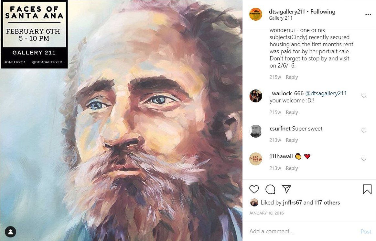The height and width of the screenshot is (241, 376).
Task: Open the Gallery 211 profile avatar
Action: pos(256,14)
